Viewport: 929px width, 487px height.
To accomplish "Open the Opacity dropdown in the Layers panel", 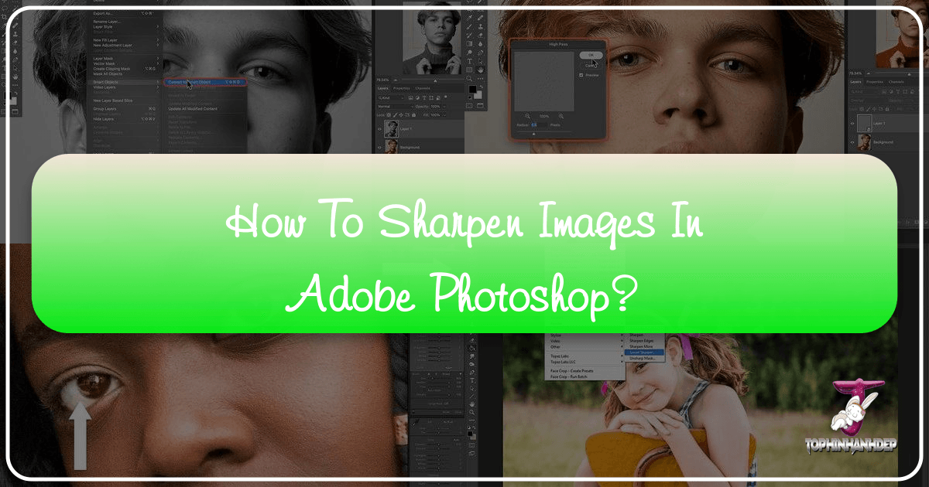I will [444, 107].
